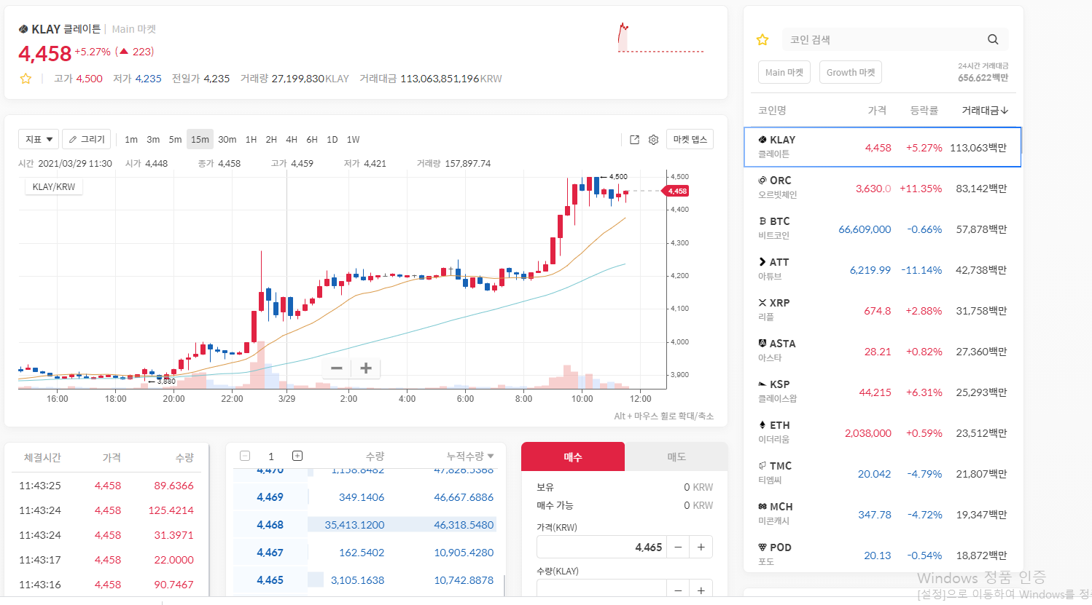Viewport: 1092px width, 605px height.
Task: Click the KLAY/KRW chart label
Action: (54, 187)
